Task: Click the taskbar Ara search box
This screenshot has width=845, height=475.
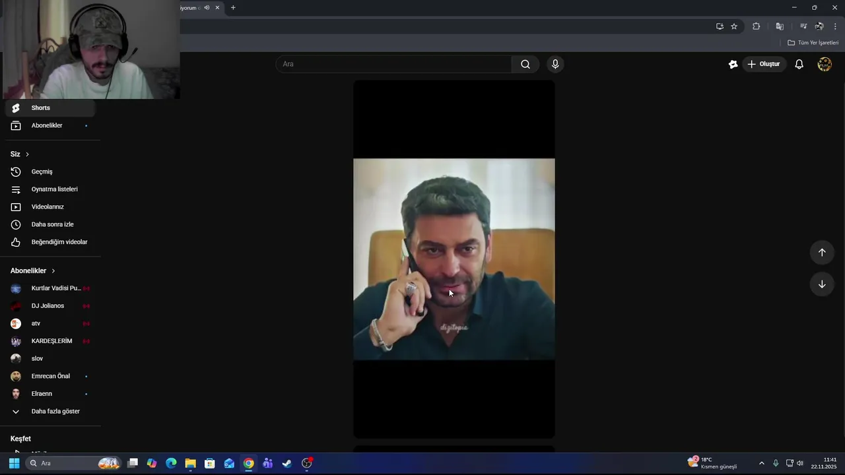Action: pos(75,463)
